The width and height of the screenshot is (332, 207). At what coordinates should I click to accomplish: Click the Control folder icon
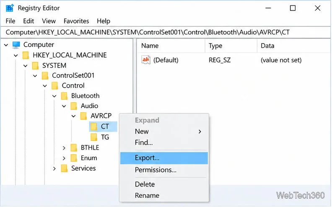click(x=54, y=86)
